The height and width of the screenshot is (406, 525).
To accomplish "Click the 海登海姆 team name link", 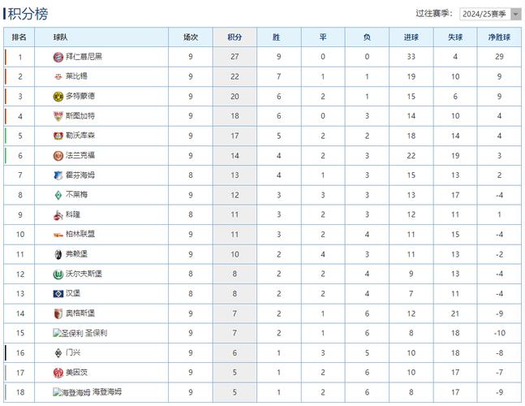I will [107, 392].
